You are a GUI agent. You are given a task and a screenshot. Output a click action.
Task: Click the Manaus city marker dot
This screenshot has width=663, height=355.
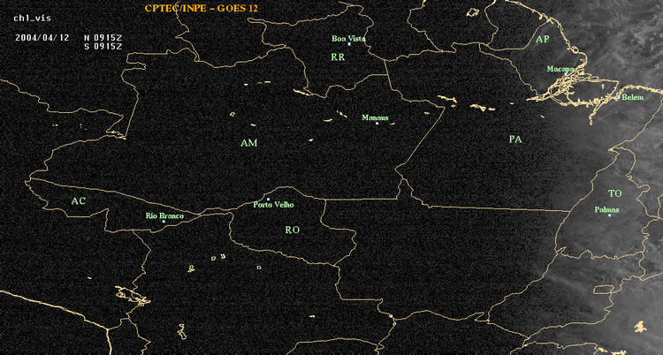click(x=377, y=123)
